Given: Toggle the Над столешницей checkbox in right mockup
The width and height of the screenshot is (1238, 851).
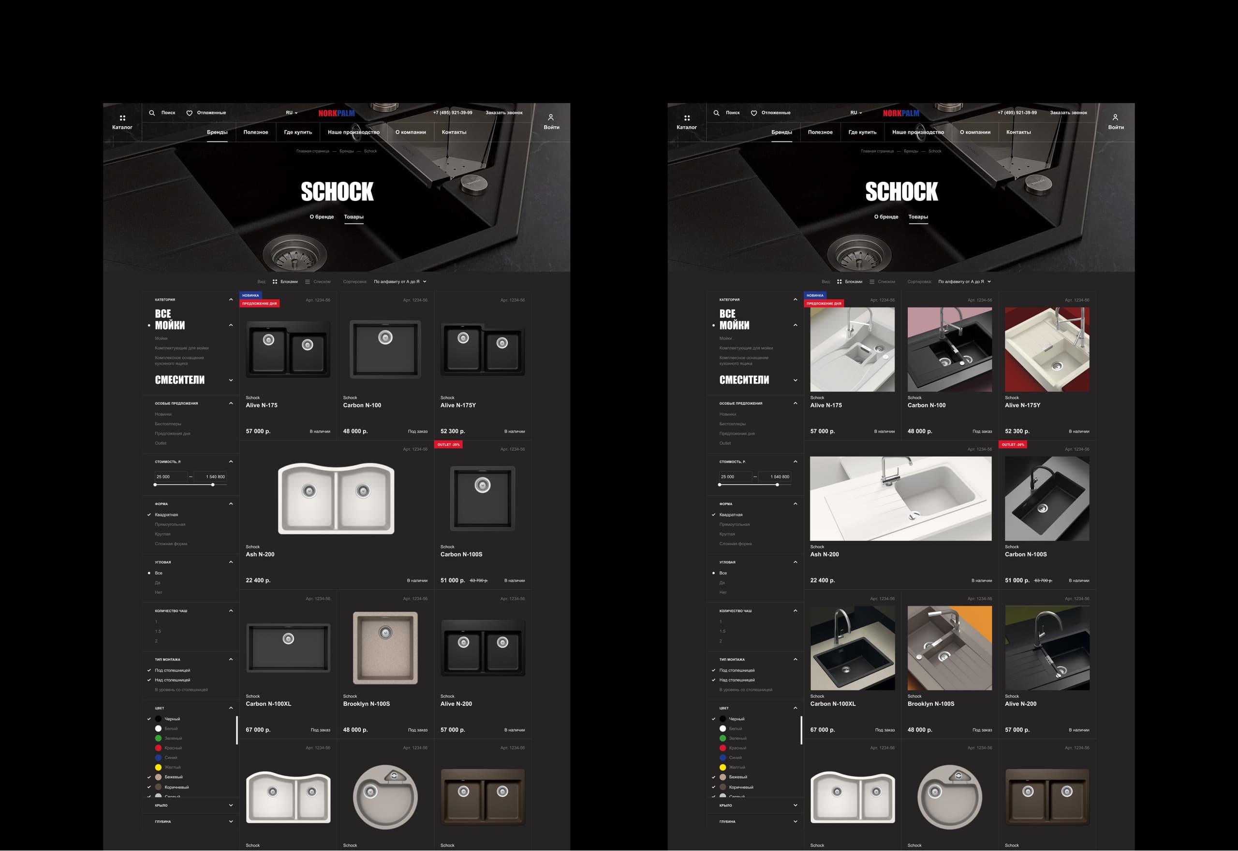Looking at the screenshot, I should (714, 680).
